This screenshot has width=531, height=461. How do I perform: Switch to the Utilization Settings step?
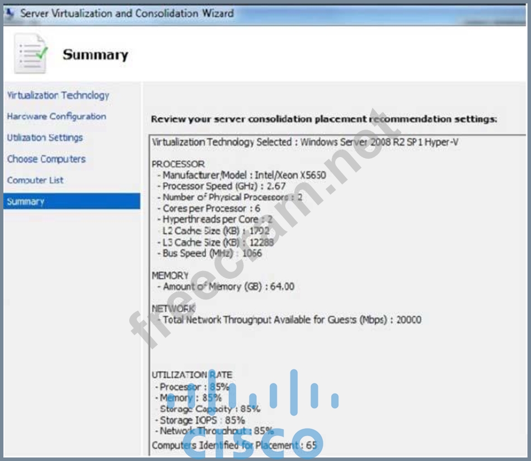(x=45, y=138)
